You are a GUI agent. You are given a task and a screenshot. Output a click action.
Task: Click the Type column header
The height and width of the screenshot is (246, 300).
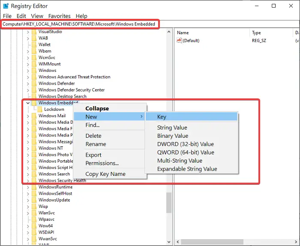[x=271, y=33]
